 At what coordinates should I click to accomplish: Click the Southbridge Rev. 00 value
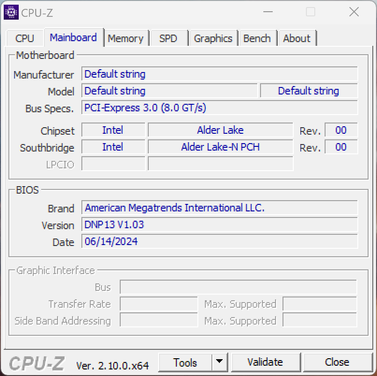point(341,147)
